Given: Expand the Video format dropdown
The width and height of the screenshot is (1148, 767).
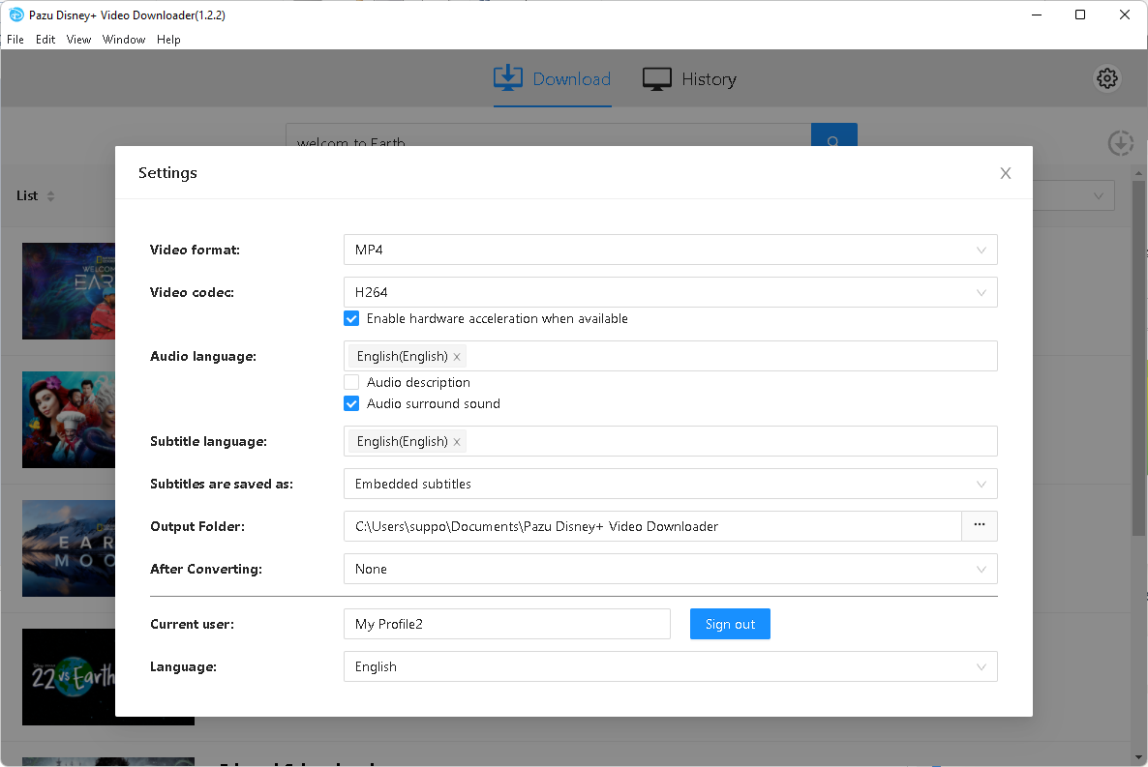Looking at the screenshot, I should tap(670, 250).
